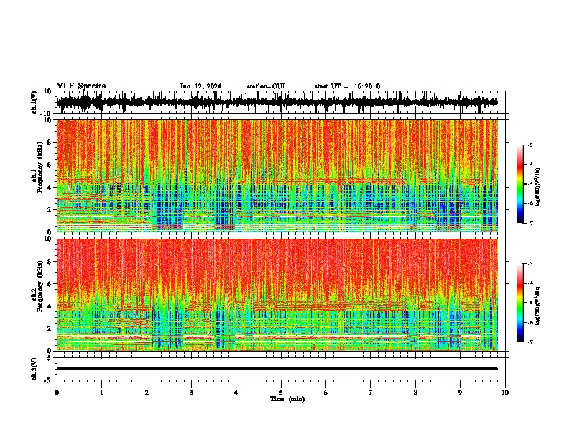Click the "8" kHz tick on ch.1 spectrogram

click(x=50, y=142)
